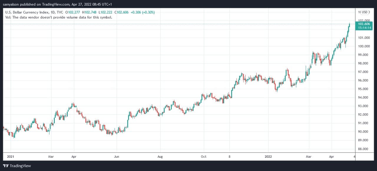Click the 99.000 price axis label
Viewport: 377px width, 171px height.
364,55
